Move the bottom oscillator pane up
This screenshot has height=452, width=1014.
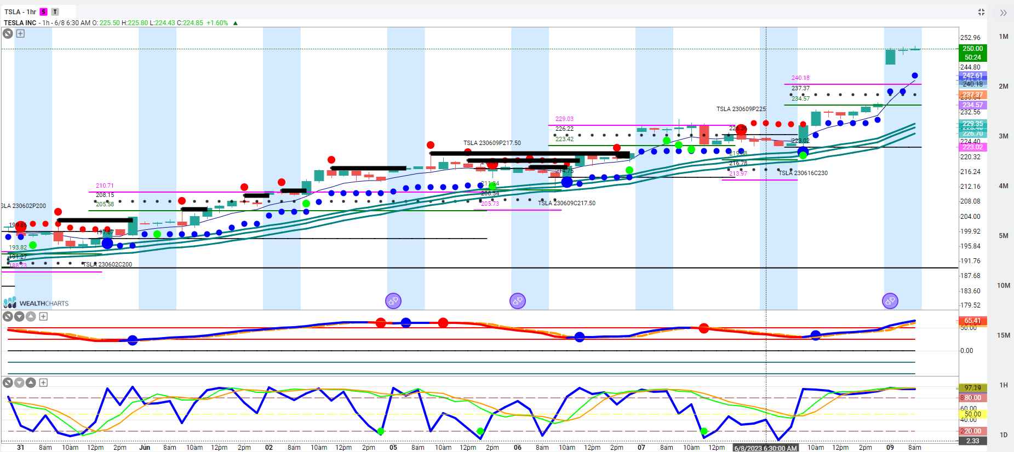31,383
